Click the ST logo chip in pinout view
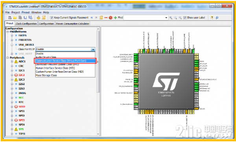 (166, 81)
